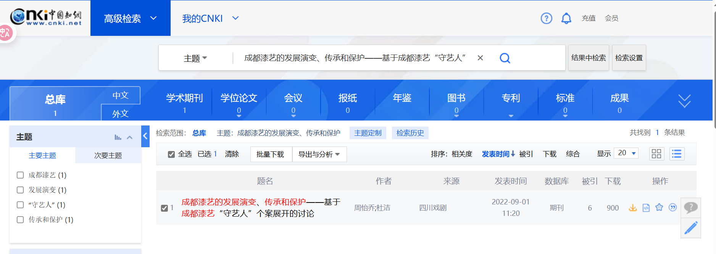Click the blue search magnifier icon
Viewport: 716px width, 254px height.
(505, 58)
